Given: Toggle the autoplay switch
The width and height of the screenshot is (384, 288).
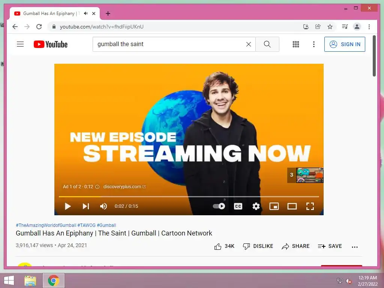Looking at the screenshot, I should [x=219, y=206].
